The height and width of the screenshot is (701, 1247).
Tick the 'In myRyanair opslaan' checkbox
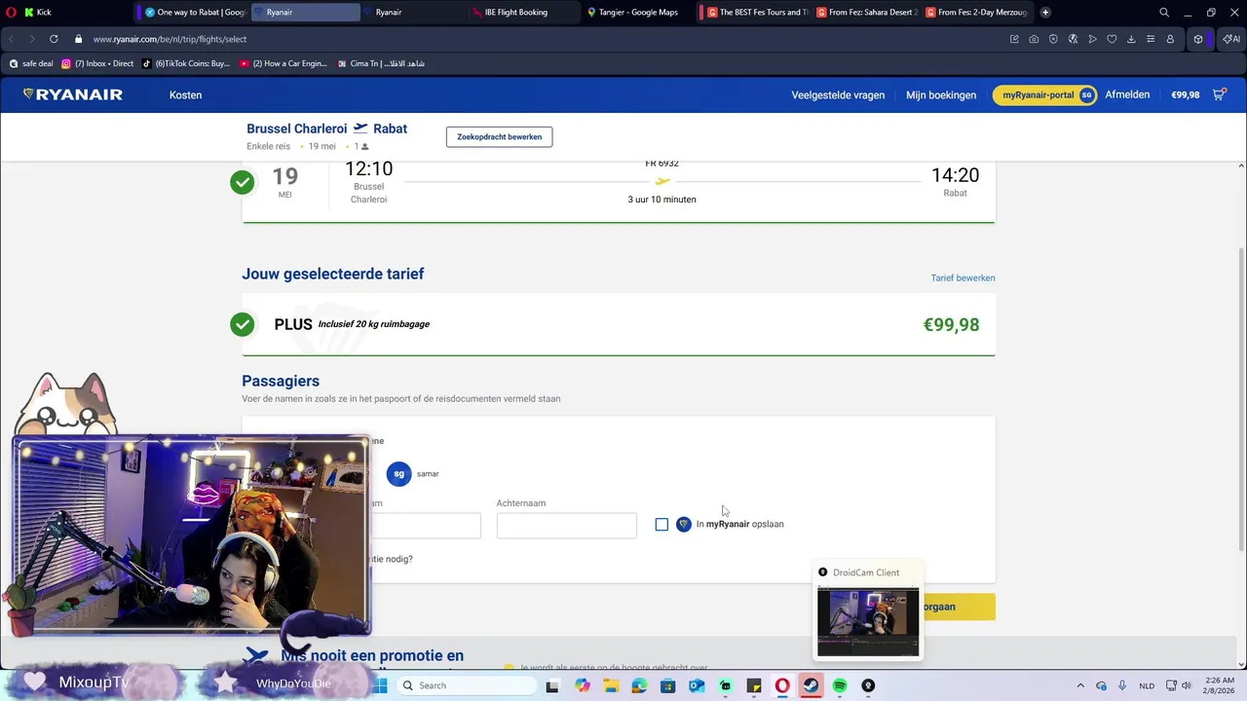661,525
